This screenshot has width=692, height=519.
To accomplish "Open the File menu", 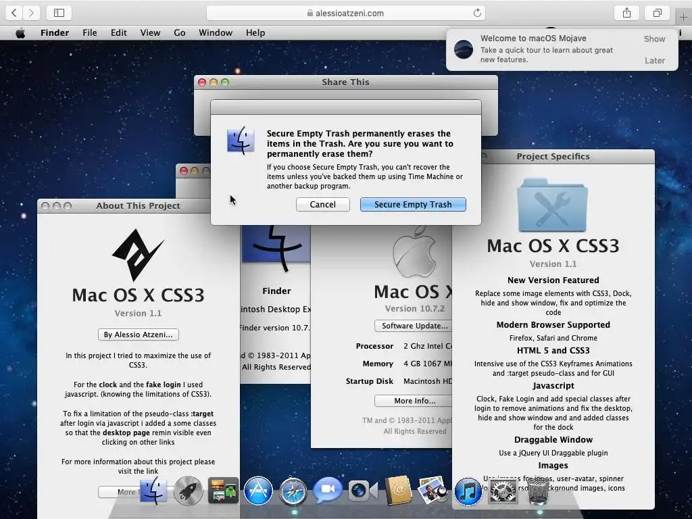I will [x=90, y=32].
